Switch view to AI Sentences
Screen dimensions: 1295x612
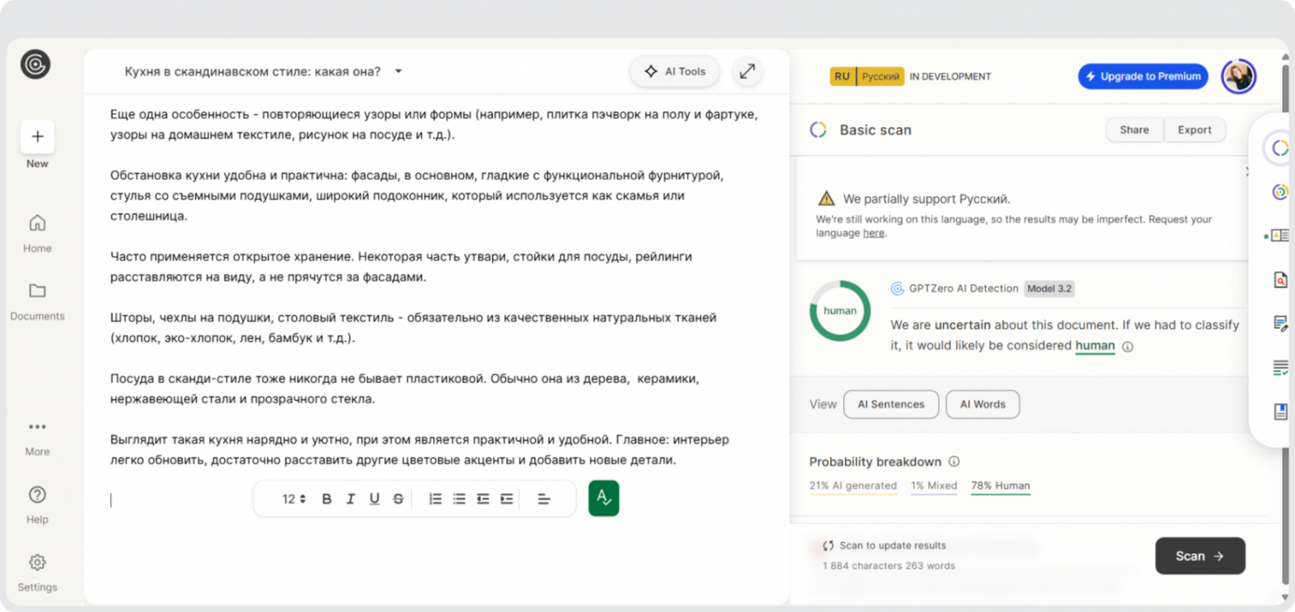891,404
